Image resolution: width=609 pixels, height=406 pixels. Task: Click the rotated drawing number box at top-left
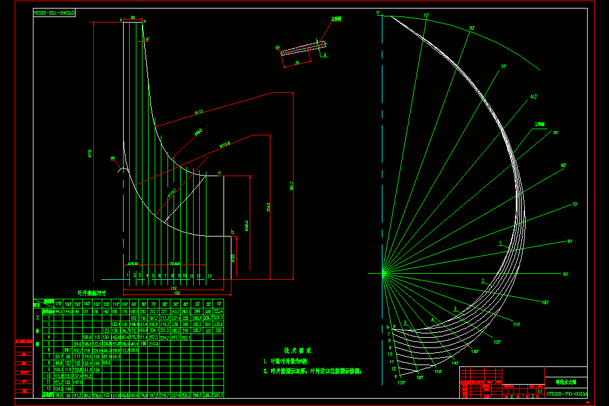[x=54, y=13]
